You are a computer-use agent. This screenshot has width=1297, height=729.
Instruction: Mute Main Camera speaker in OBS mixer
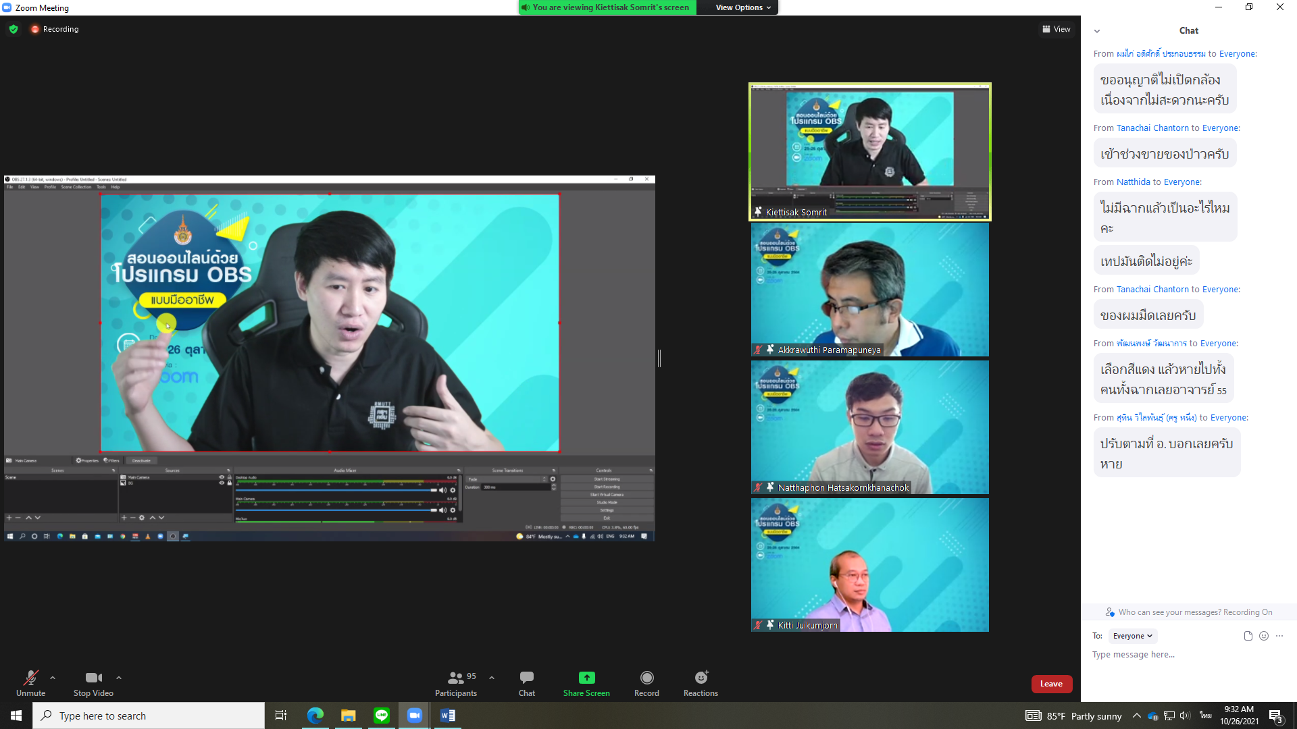pyautogui.click(x=443, y=510)
